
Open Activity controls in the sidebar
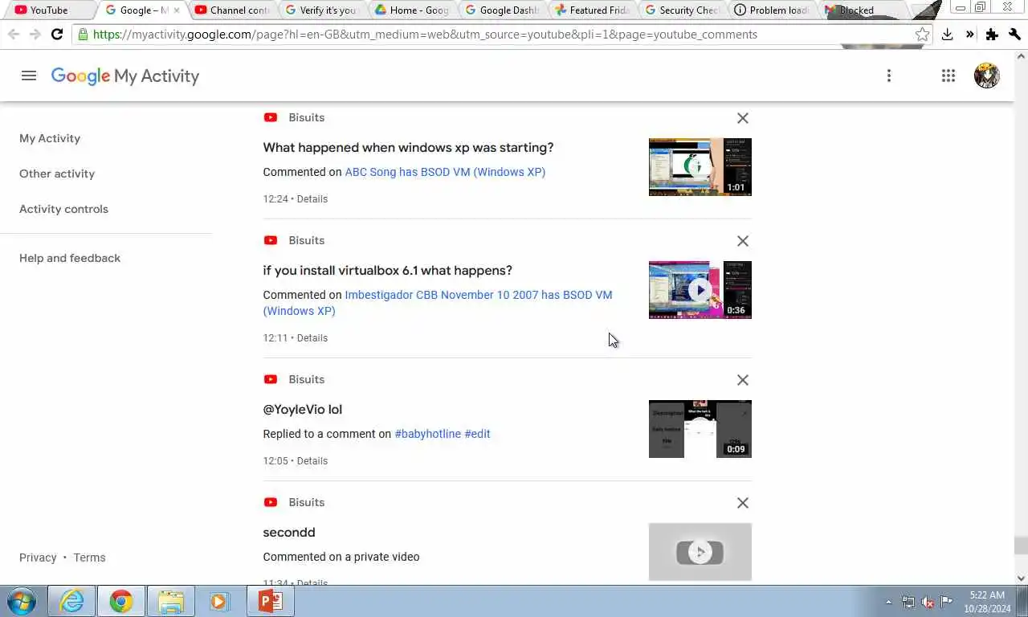63,209
